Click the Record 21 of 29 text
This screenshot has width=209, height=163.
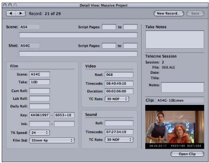pos(45,13)
